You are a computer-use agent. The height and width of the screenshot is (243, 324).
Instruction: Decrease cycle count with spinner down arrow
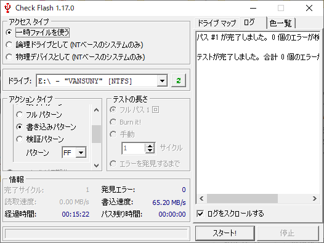(x=150, y=150)
